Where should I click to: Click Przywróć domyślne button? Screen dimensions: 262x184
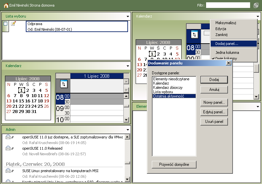[x=174, y=165]
